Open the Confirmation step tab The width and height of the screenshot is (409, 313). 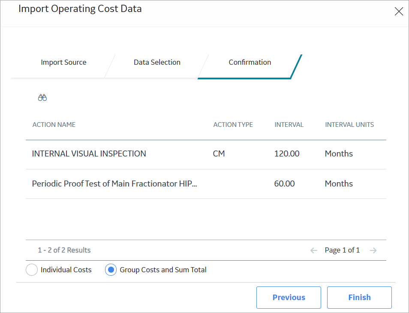(x=250, y=62)
